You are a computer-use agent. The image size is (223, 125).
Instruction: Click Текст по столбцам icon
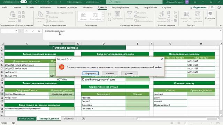point(162,17)
